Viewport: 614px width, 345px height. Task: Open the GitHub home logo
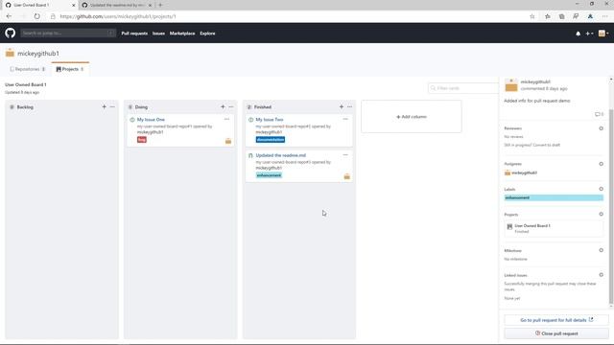11,33
